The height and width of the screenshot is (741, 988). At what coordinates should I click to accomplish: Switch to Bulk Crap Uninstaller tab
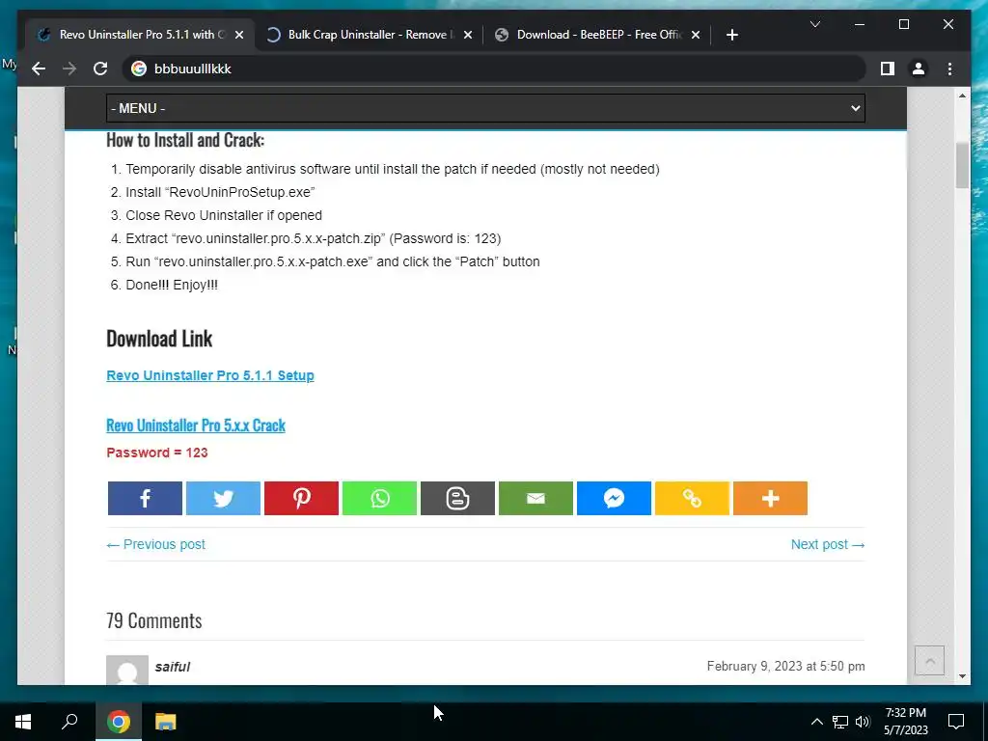pos(369,35)
